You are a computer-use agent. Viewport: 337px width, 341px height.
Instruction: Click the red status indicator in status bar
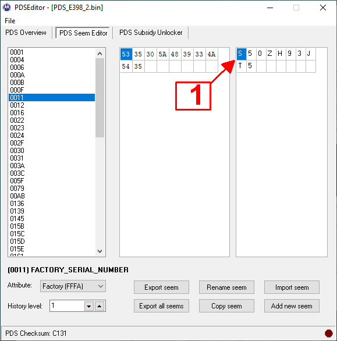point(328,333)
